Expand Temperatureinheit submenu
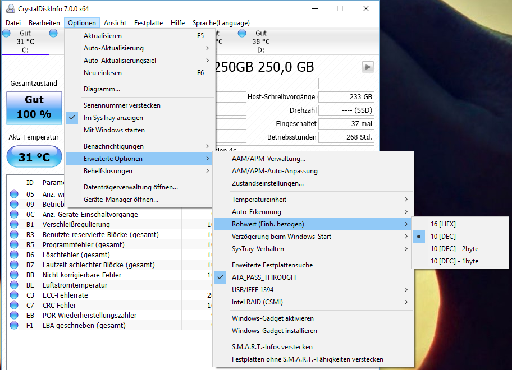512x370 pixels. point(313,200)
